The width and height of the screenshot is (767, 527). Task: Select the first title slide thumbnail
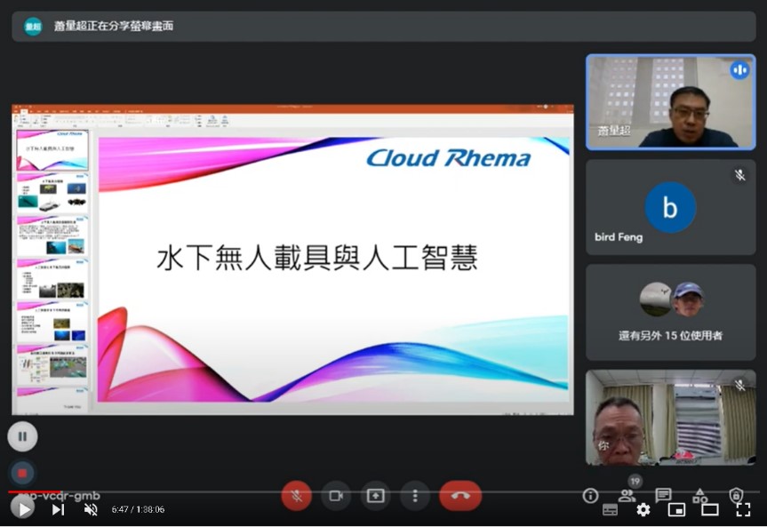(52, 149)
